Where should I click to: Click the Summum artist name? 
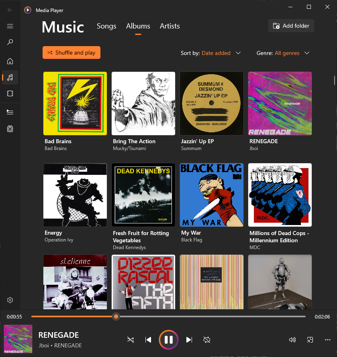[191, 148]
